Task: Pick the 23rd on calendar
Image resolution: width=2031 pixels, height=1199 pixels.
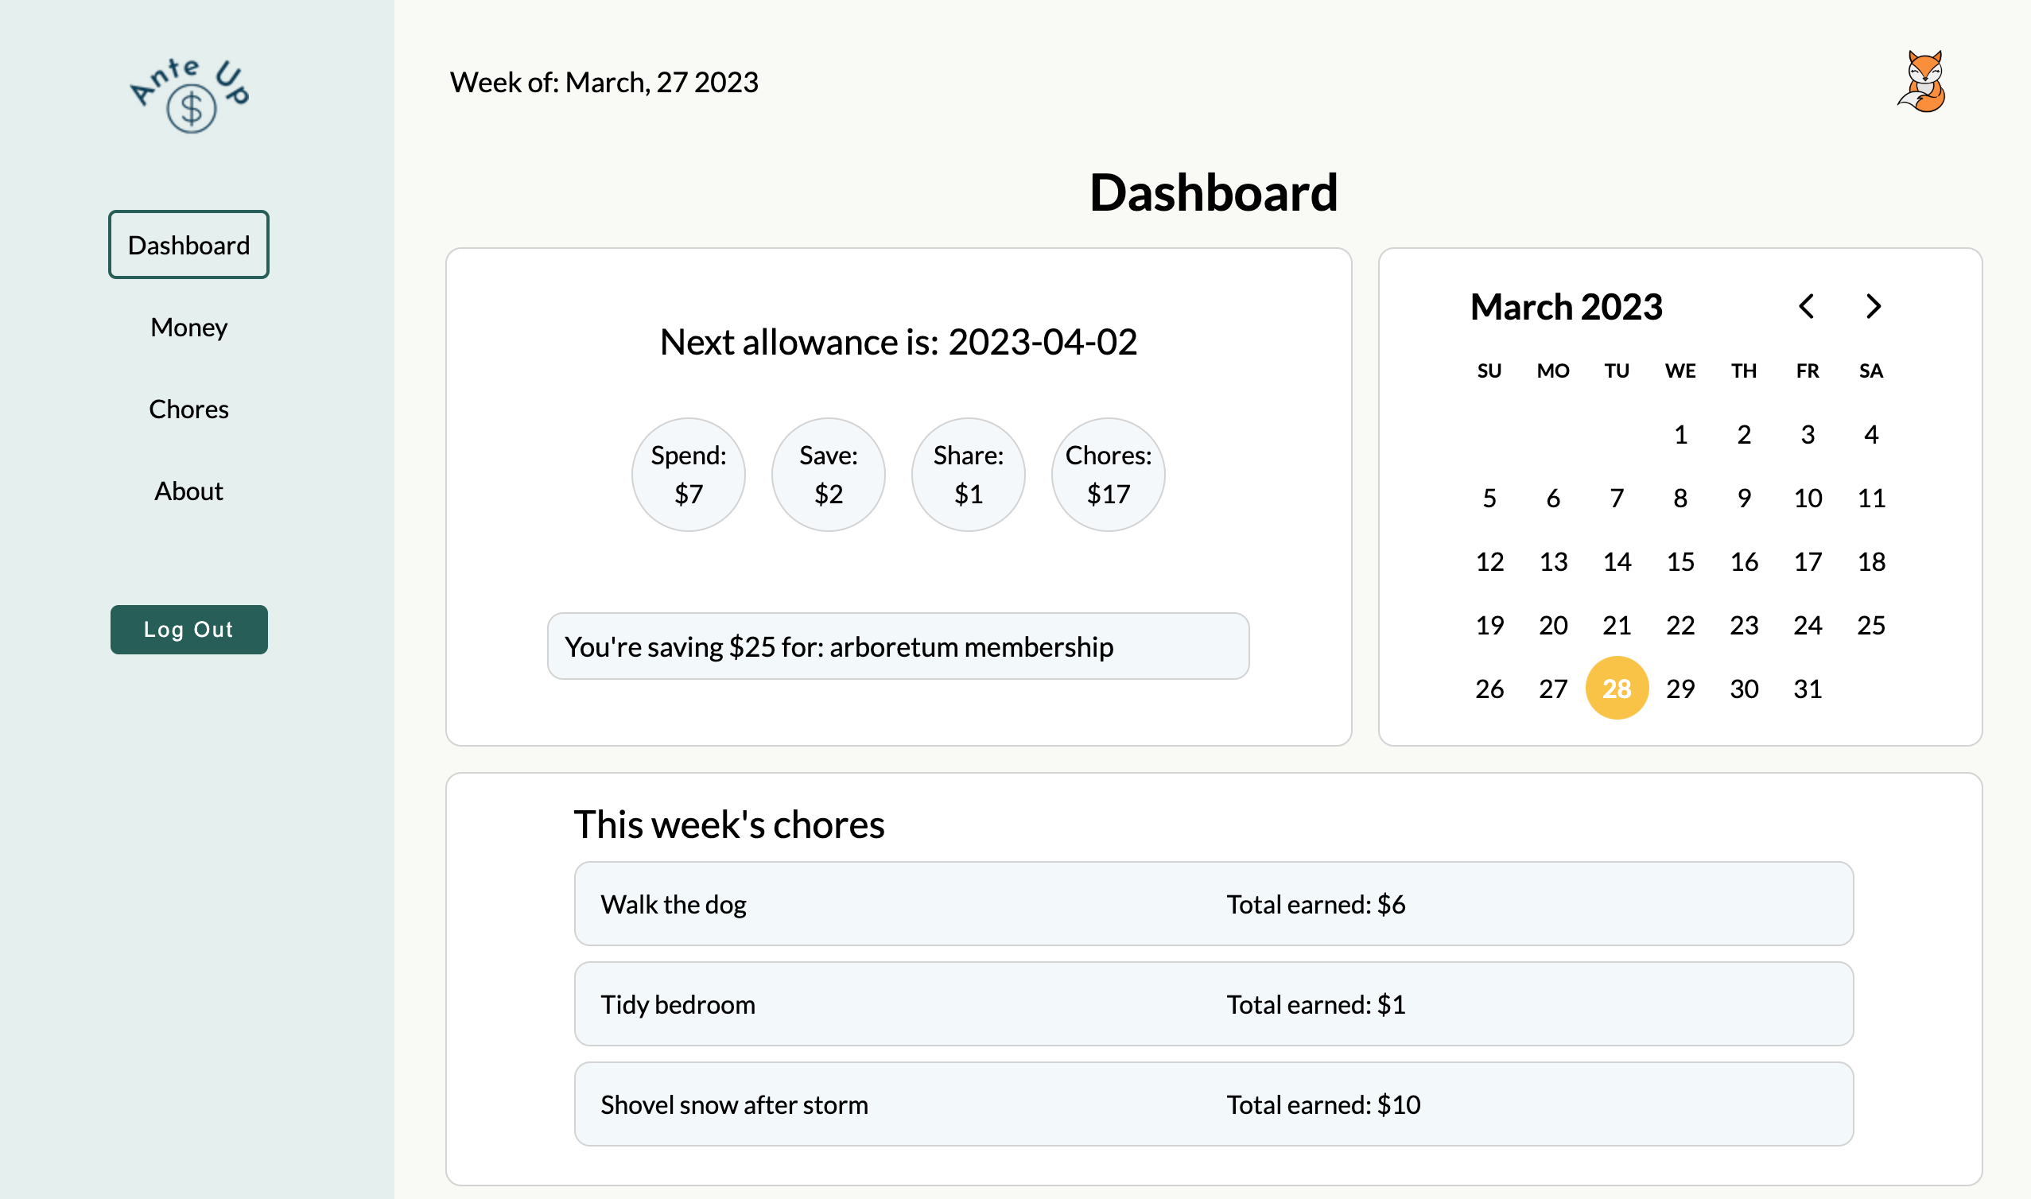Action: click(1744, 625)
